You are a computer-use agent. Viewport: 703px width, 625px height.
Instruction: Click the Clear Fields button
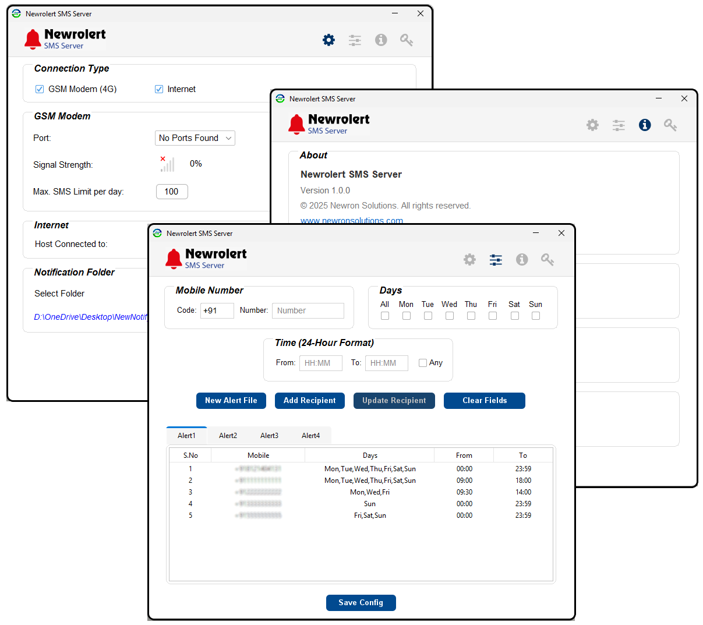[485, 401]
